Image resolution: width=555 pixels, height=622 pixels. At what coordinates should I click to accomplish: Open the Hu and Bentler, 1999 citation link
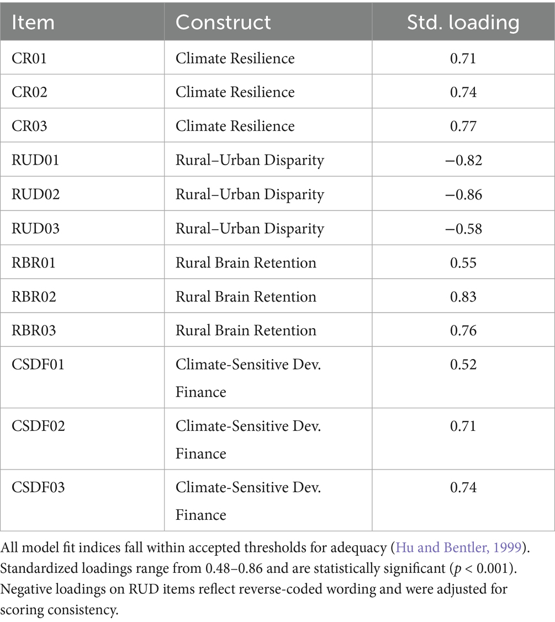pyautogui.click(x=458, y=547)
